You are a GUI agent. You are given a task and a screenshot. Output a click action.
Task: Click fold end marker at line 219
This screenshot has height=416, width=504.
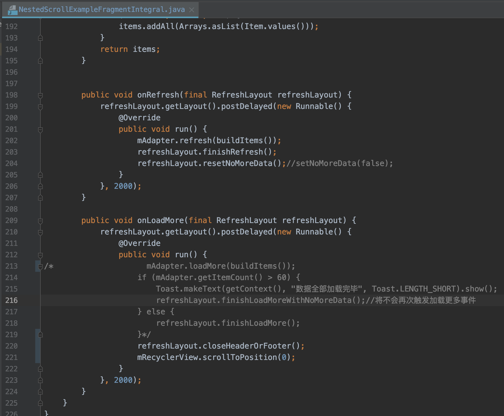point(40,335)
